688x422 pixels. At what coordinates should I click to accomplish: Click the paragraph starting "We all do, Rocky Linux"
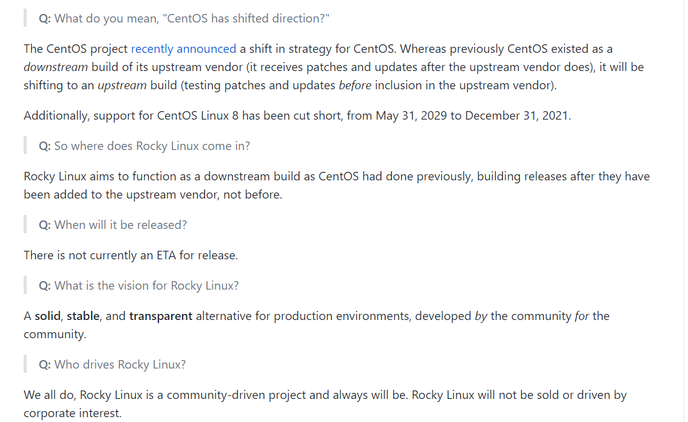tap(325, 395)
